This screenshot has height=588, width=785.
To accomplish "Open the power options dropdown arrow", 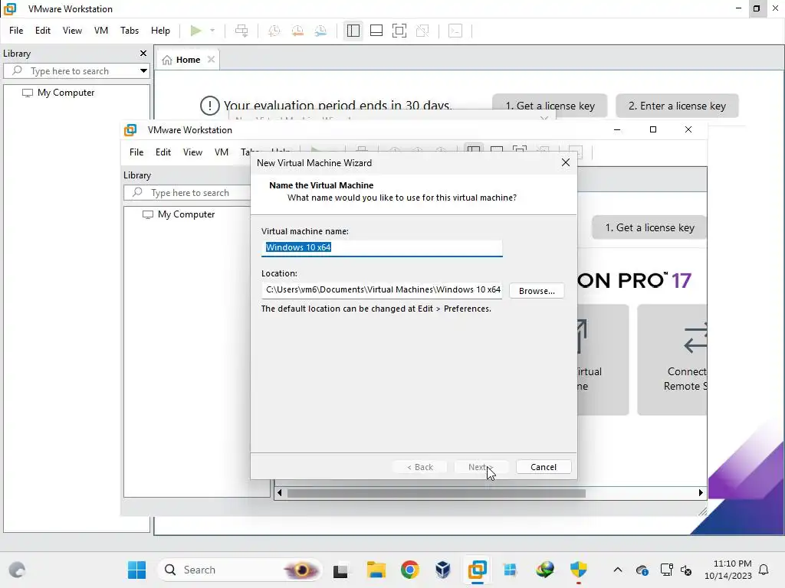I will coord(212,31).
